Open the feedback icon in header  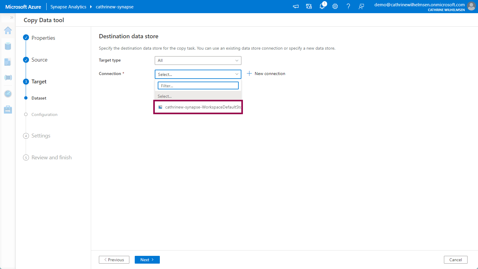pyautogui.click(x=361, y=6)
